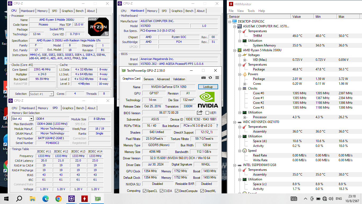Click the NVIDIA logo in GPU-Z
362x204 pixels.
coord(208,100)
